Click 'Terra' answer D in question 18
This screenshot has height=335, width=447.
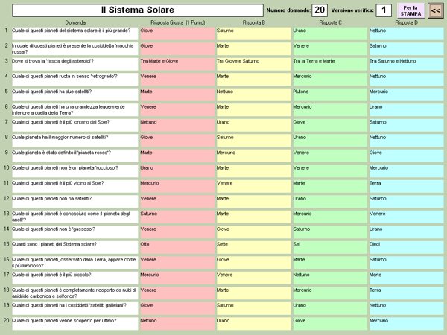click(406, 293)
